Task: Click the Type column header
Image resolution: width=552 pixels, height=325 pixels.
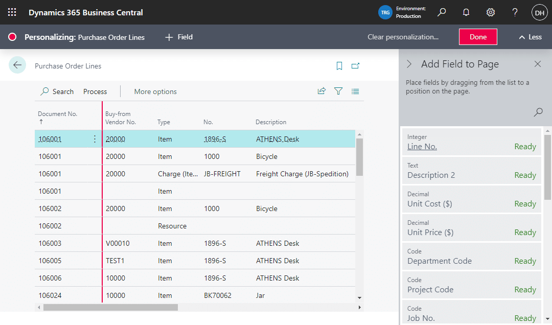Action: 164,122
